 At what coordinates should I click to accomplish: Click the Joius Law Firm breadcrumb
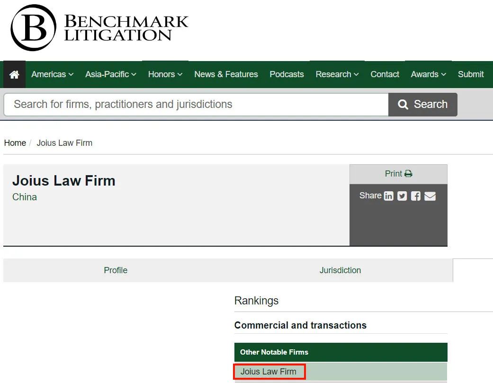(x=64, y=143)
